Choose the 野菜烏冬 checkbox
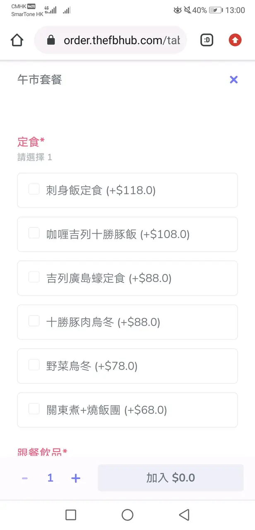The image size is (255, 530). 34,365
